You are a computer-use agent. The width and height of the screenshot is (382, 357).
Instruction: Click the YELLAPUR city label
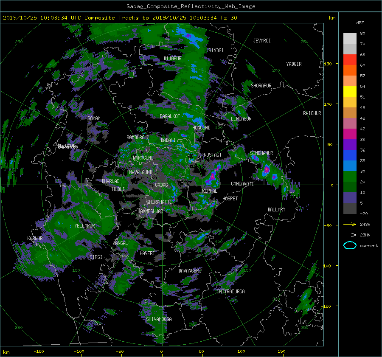(84, 226)
